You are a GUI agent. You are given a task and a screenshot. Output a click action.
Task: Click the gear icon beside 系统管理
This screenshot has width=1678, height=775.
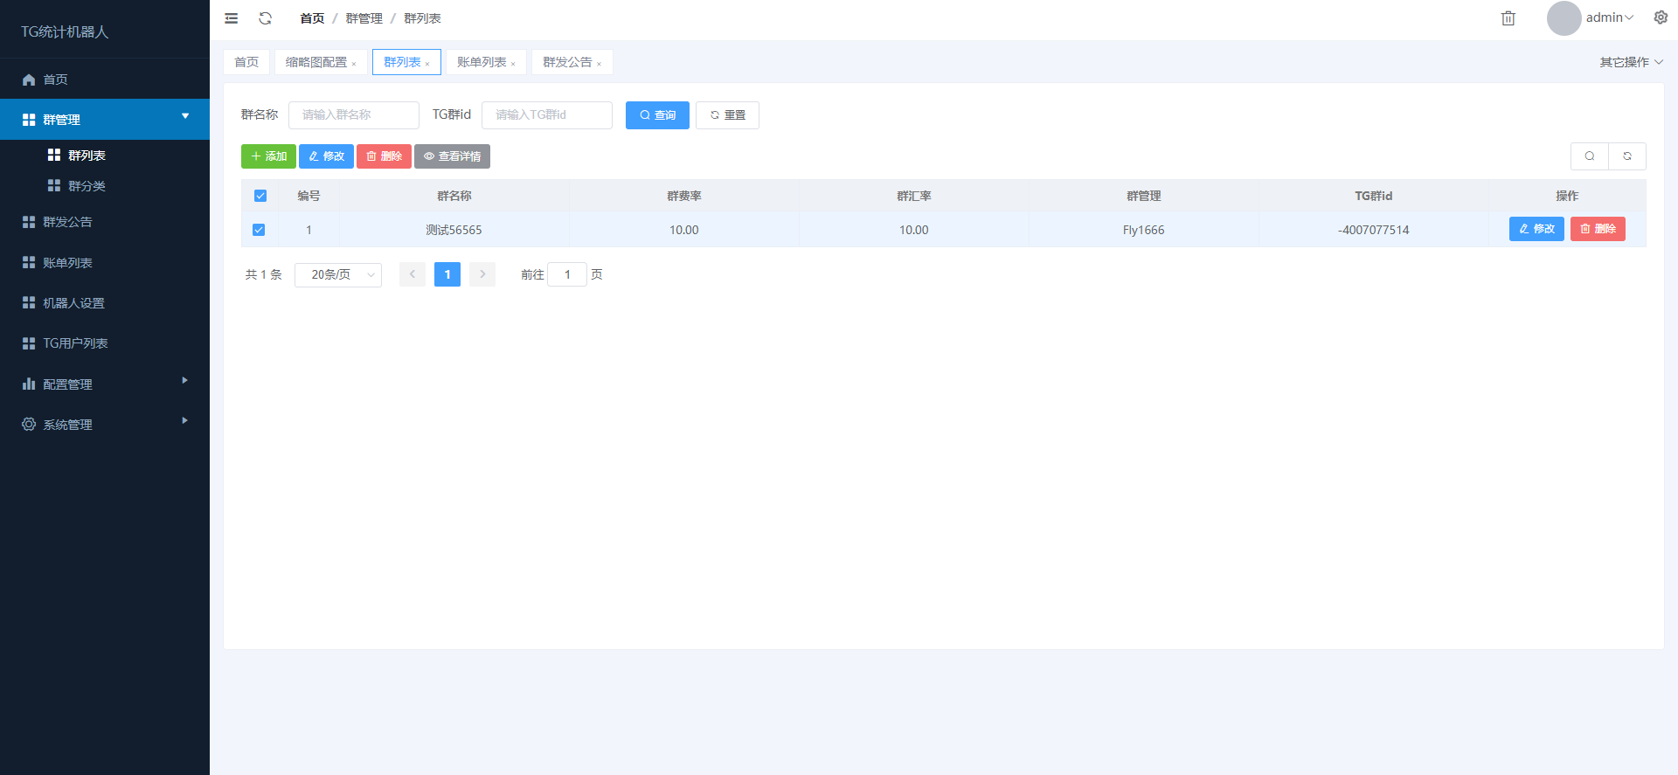coord(29,424)
